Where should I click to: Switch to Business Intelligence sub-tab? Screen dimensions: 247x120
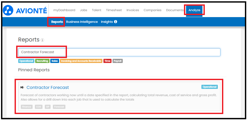click(82, 22)
